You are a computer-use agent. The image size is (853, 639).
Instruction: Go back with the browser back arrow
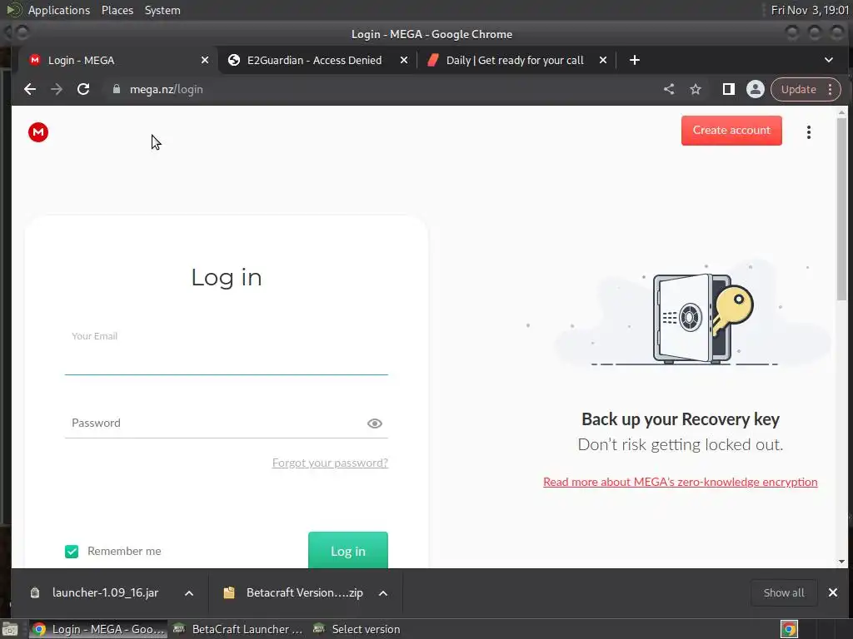tap(30, 89)
